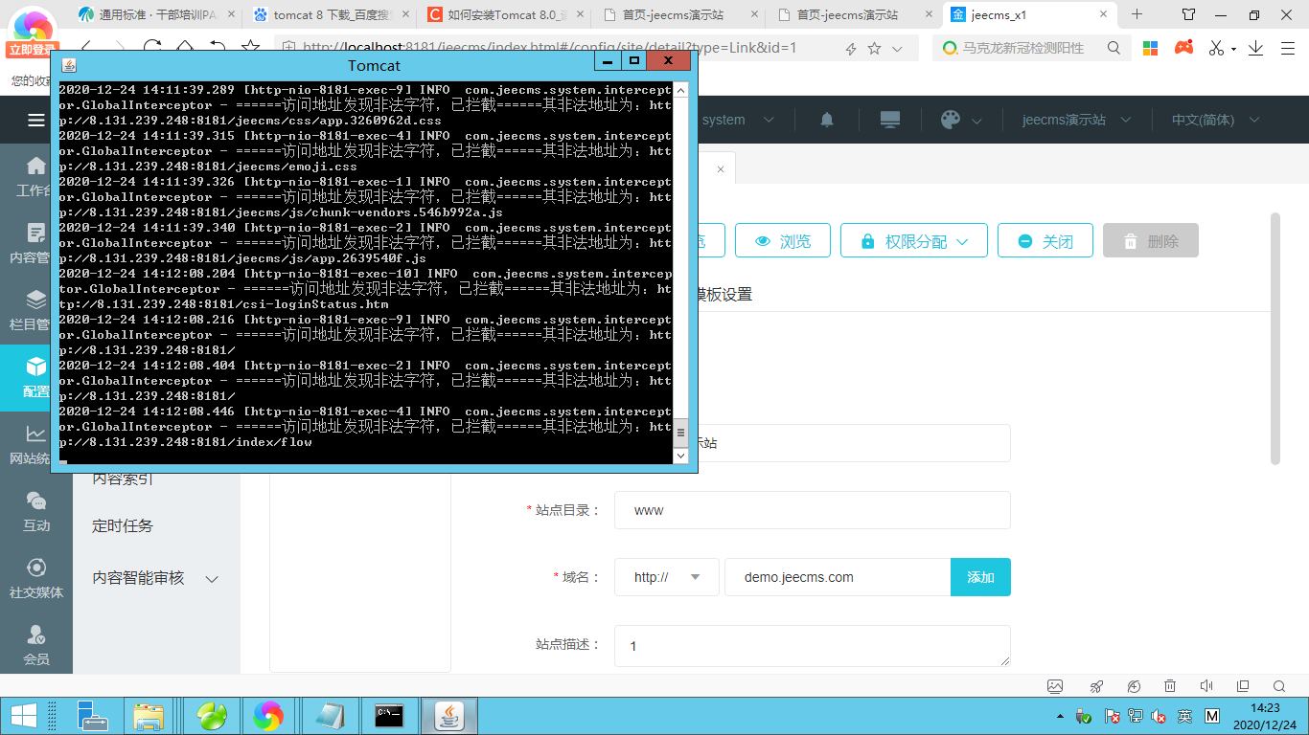Open the theme palette icon in header
Image resolution: width=1309 pixels, height=735 pixels.
[x=951, y=120]
